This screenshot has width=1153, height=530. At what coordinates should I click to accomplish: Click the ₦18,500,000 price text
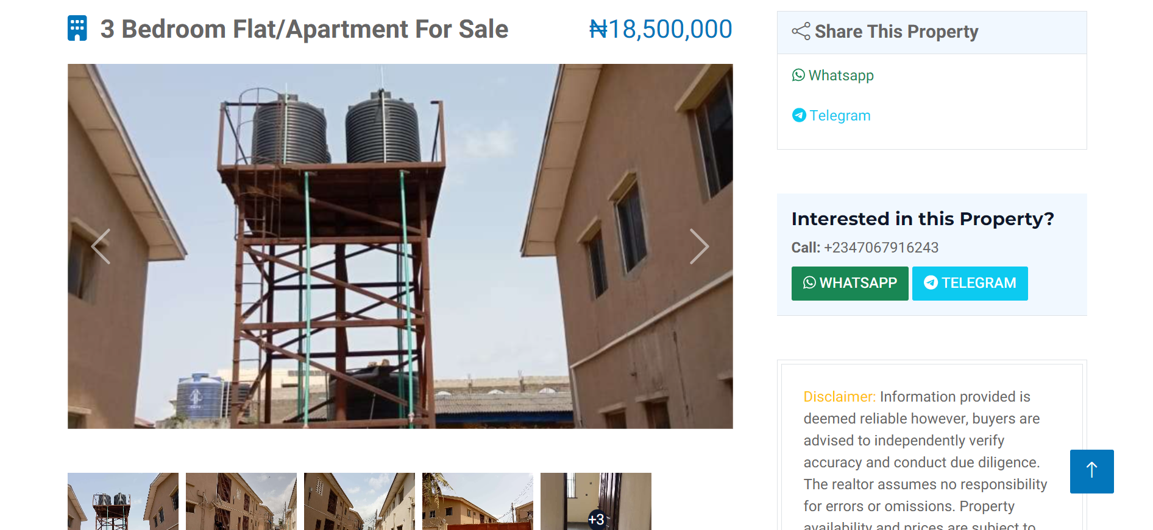[x=661, y=29]
